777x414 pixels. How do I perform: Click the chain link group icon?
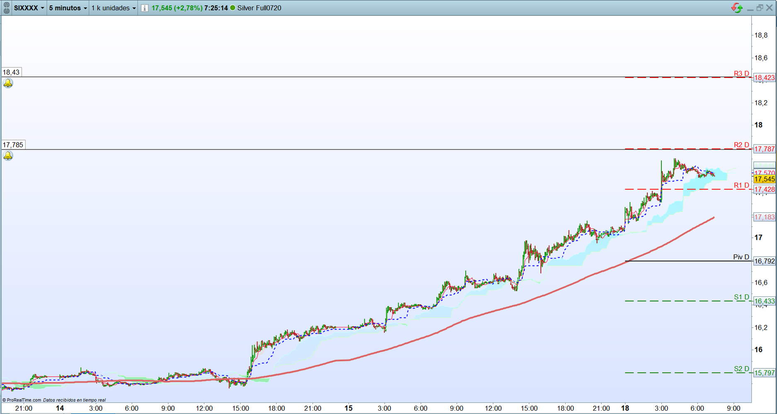coord(6,8)
